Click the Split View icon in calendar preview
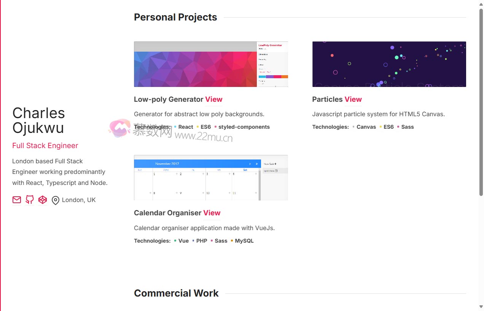 276,171
